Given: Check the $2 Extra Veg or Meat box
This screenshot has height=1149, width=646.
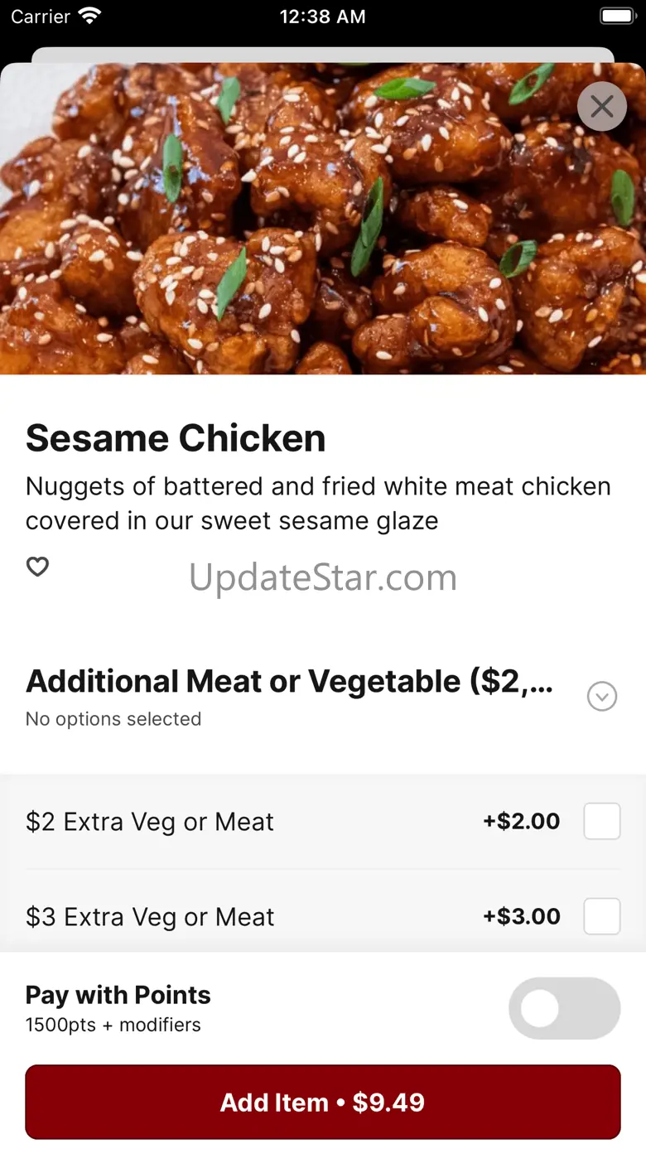Looking at the screenshot, I should point(602,821).
